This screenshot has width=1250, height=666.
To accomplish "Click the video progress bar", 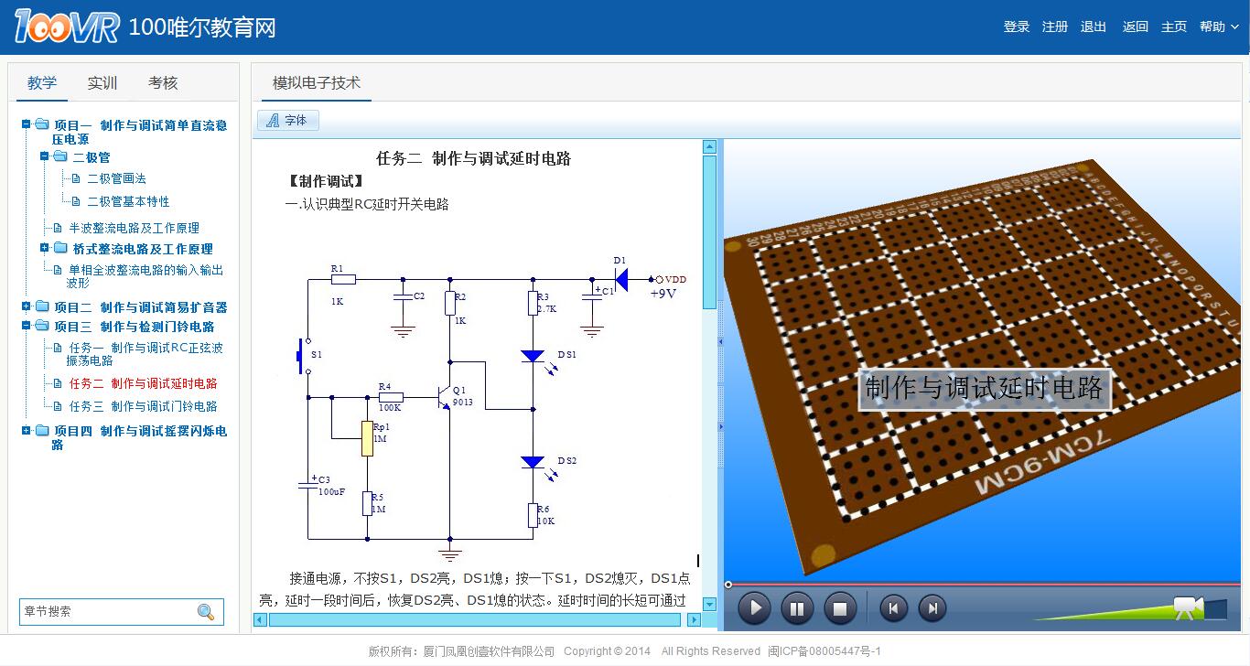I will (979, 584).
